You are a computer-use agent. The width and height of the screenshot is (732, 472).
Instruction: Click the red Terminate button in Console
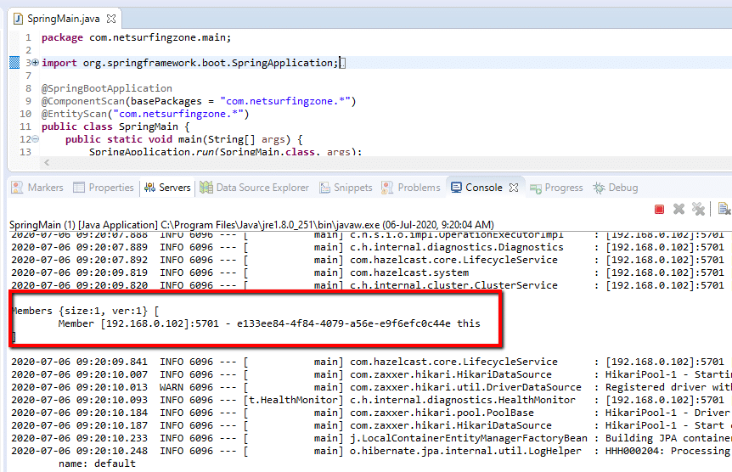coord(660,209)
